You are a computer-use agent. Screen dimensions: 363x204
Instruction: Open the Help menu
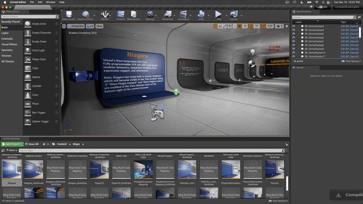[62, 2]
